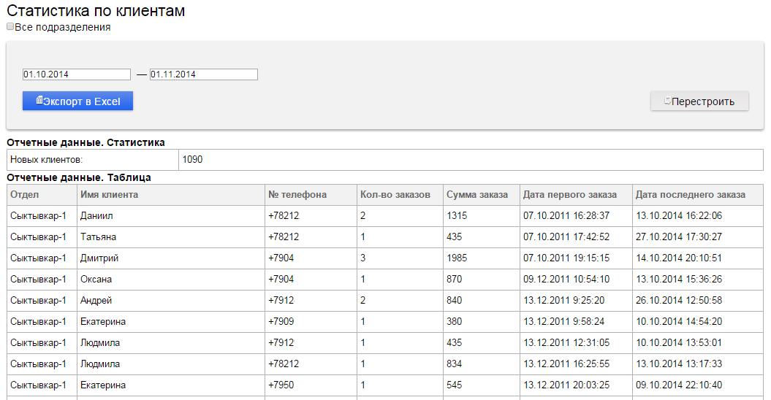Screen dimensions: 771x400
Task: Click the order sum 545
Action: point(455,385)
